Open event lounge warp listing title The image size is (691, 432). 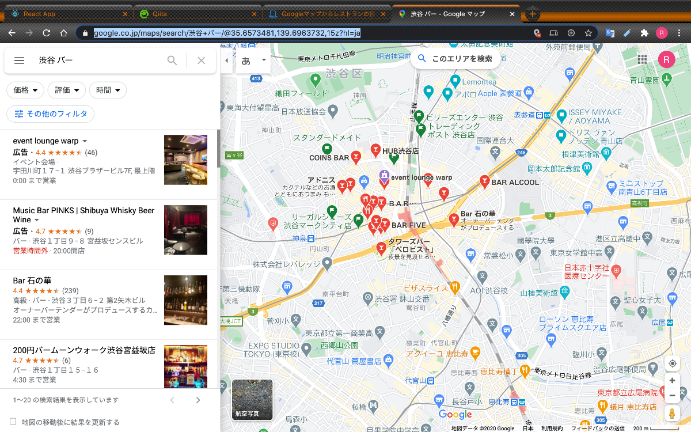[45, 141]
